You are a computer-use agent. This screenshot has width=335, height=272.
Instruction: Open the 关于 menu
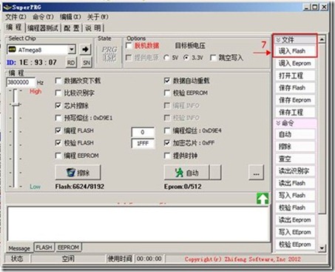pos(98,17)
